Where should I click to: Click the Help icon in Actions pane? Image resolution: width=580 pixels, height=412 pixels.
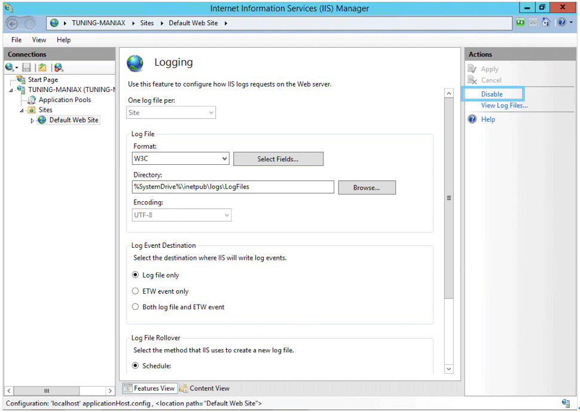pyautogui.click(x=472, y=119)
